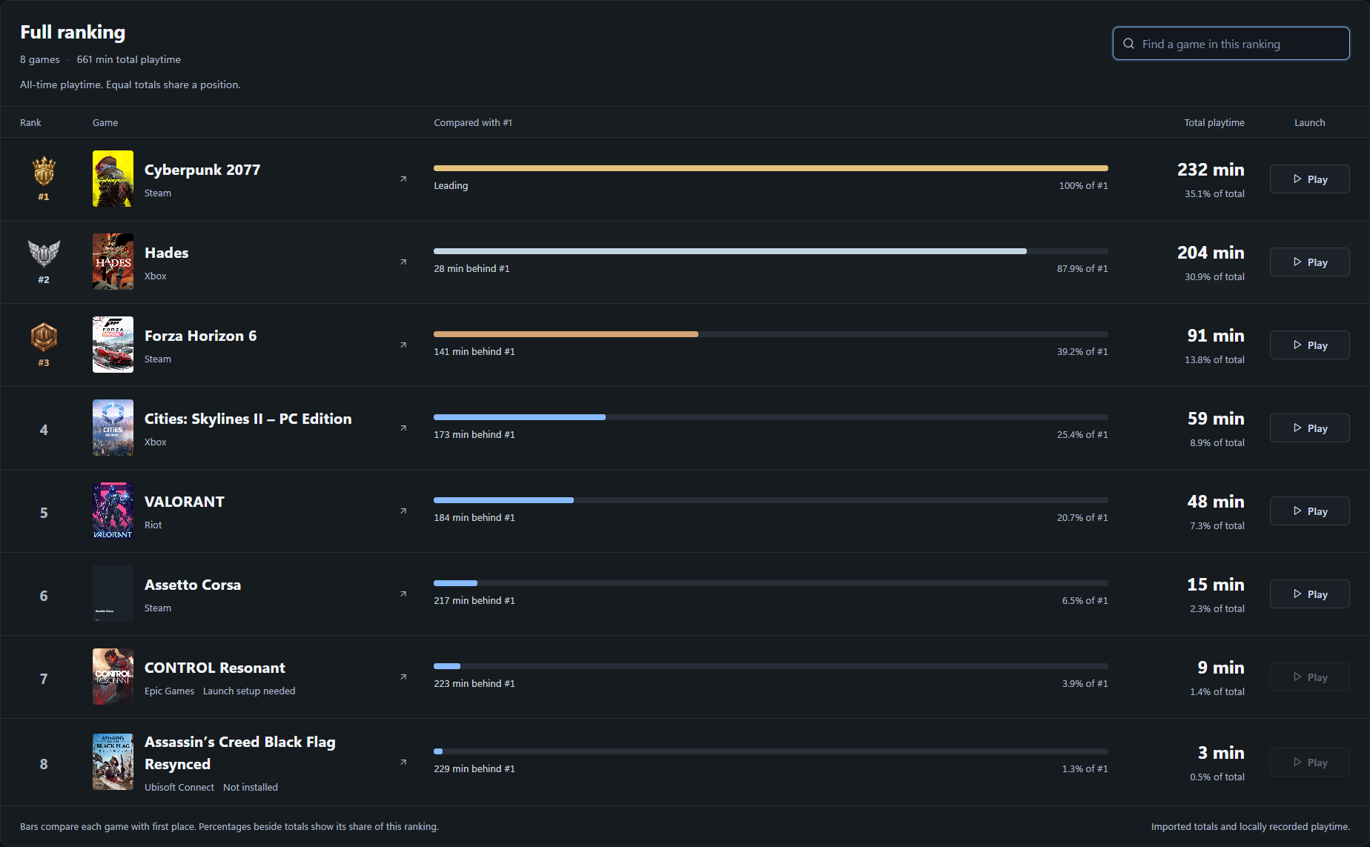
Task: Open Cyberpunk 2077 cover thumbnail
Action: click(113, 179)
